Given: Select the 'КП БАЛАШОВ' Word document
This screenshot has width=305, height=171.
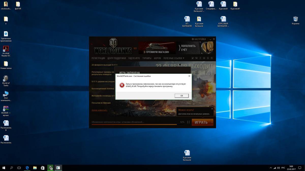Looking at the screenshot, I should pos(187,22).
